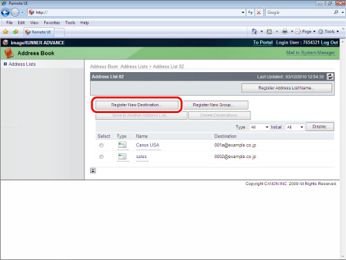This screenshot has height=260, width=346.
Task: Click the 001a@example.co.jp destination text
Action: [x=235, y=145]
